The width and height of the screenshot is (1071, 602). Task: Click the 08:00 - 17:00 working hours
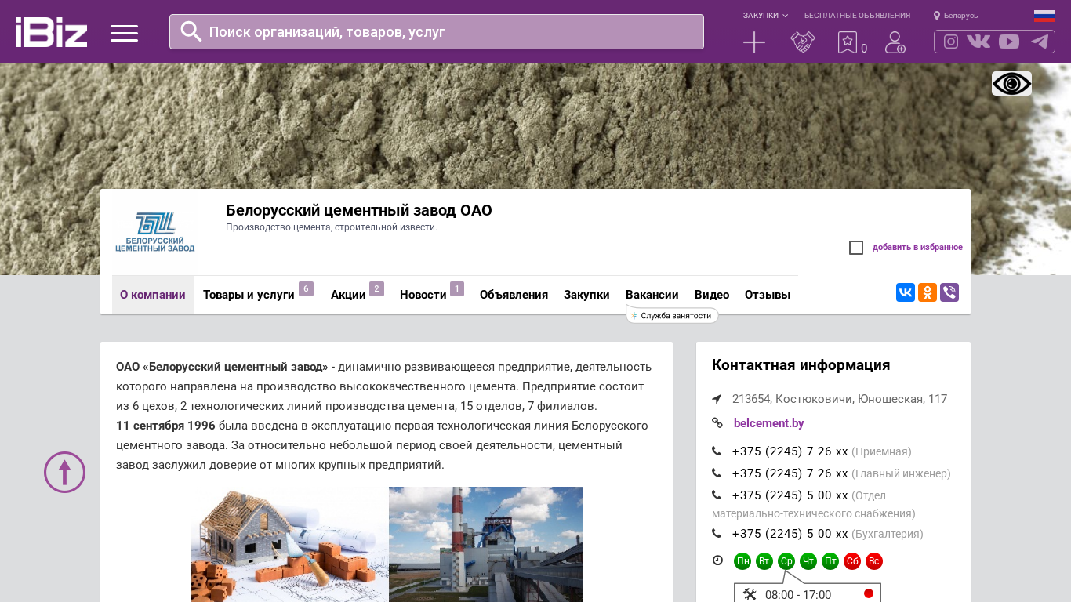point(798,595)
